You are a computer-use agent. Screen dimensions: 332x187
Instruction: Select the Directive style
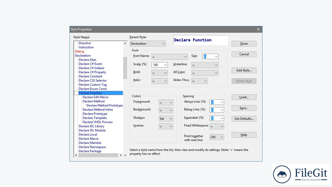point(85,43)
